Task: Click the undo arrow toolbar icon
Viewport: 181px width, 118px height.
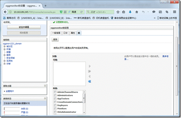Action: (143, 12)
